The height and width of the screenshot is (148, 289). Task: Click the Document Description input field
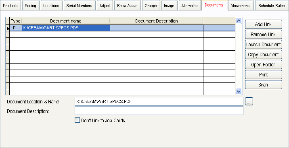tap(159, 111)
